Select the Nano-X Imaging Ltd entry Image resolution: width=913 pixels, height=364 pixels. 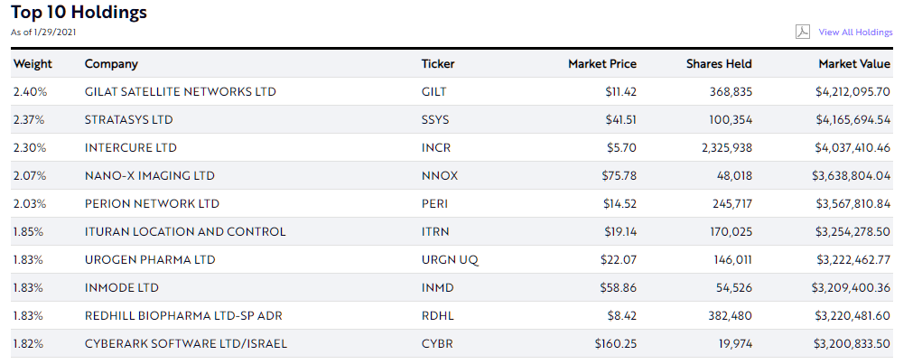pos(150,176)
